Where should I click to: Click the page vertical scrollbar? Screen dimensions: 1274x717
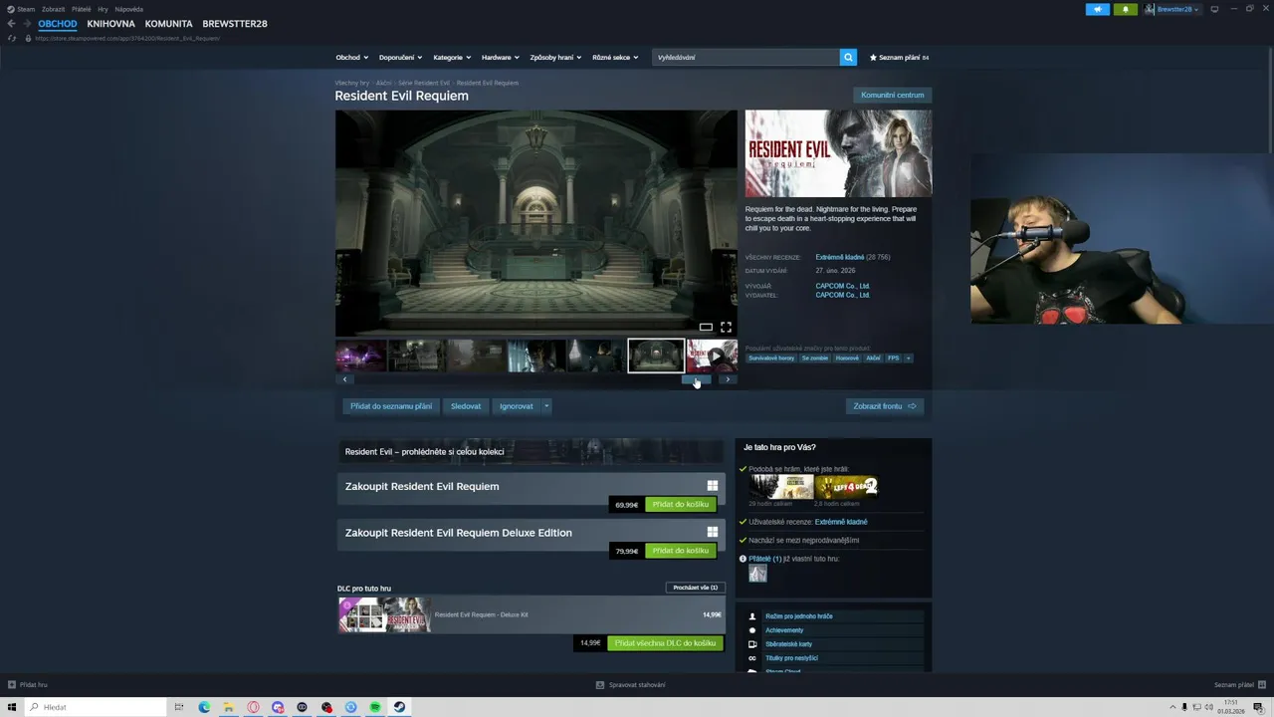[x=1269, y=100]
